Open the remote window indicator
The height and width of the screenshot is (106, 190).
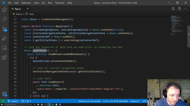[3, 101]
